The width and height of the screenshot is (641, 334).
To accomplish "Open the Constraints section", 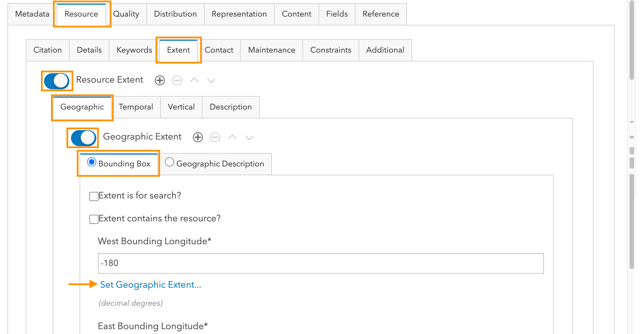I will pyautogui.click(x=331, y=50).
